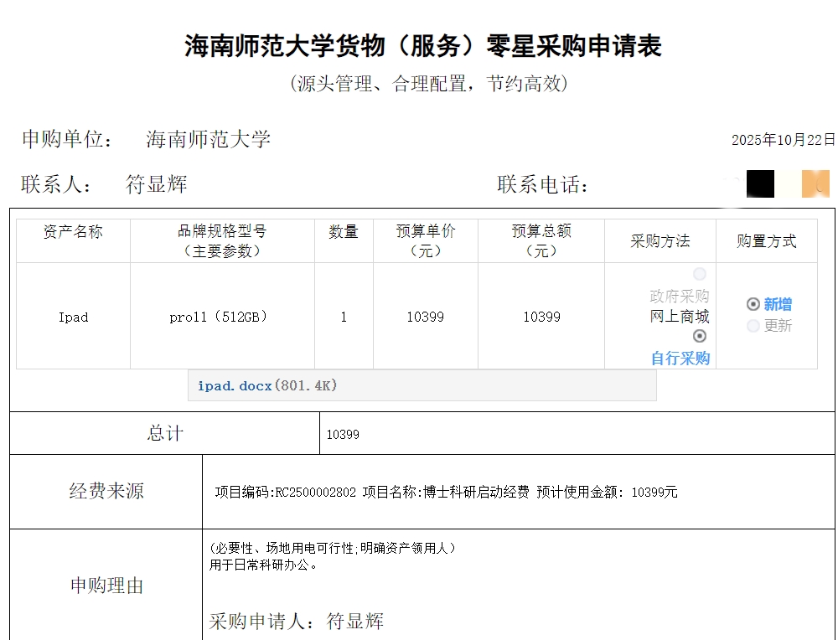This screenshot has height=640, width=838.
Task: Choose the 新增 purchase type radio
Action: [x=753, y=304]
